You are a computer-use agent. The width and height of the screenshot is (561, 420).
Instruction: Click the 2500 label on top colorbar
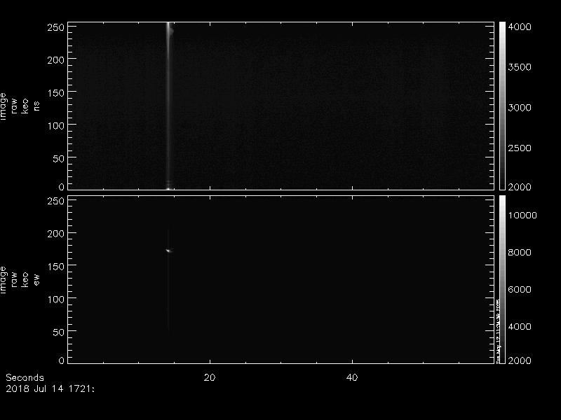coord(520,148)
